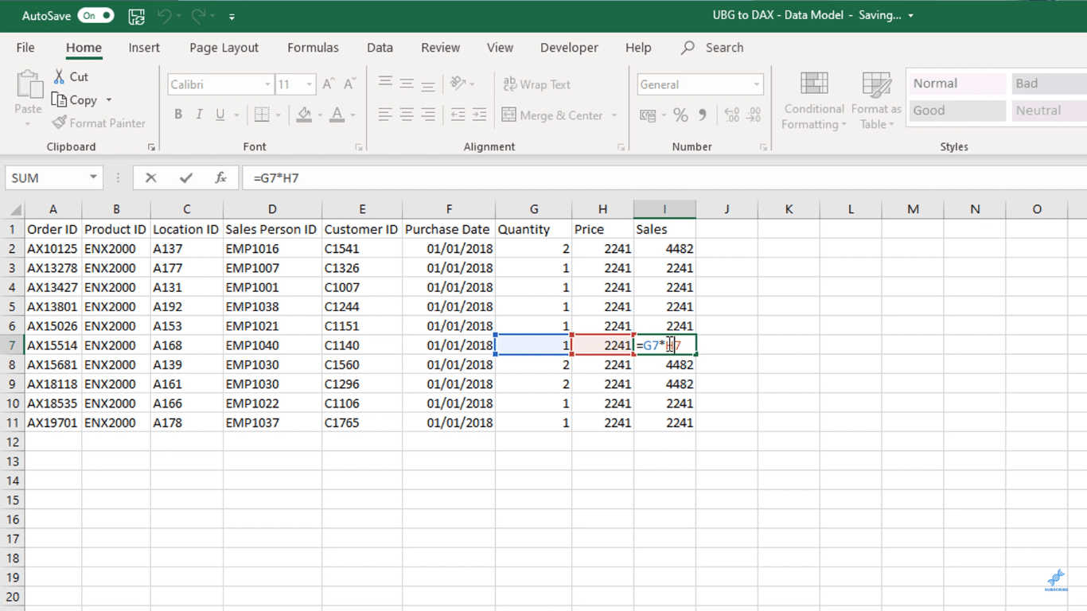Apply the Bad cell style
The image size is (1087, 611).
(x=1049, y=84)
